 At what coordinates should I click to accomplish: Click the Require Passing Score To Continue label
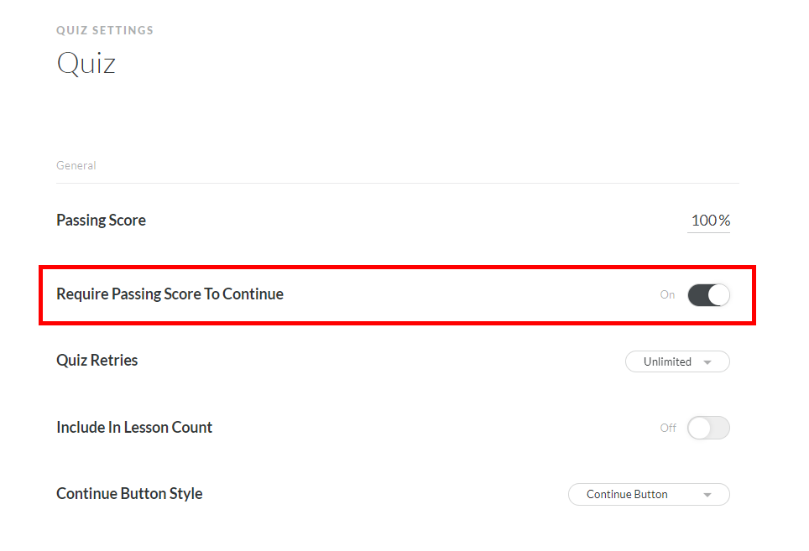pyautogui.click(x=170, y=294)
